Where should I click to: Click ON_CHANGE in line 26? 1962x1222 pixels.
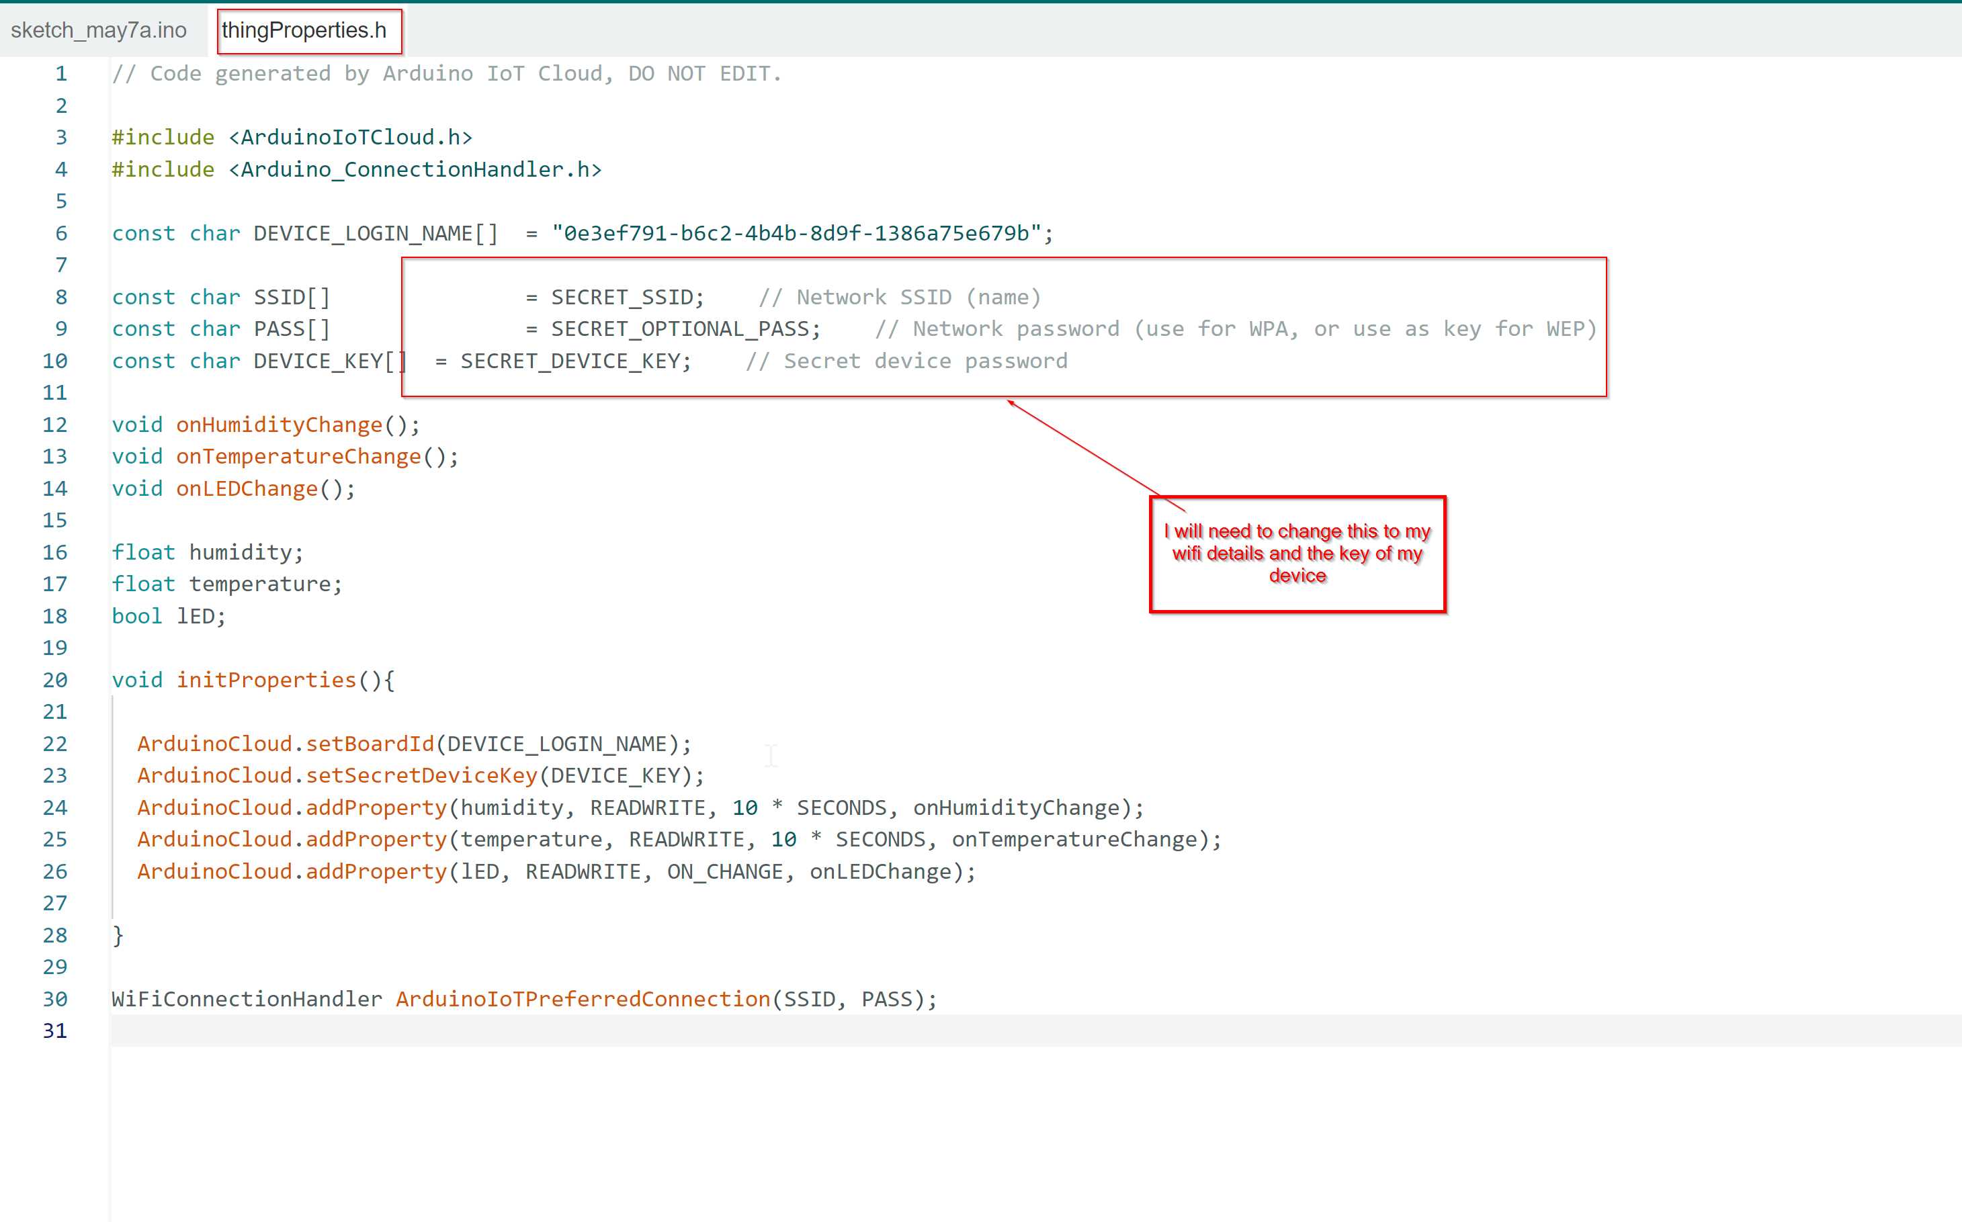coord(725,872)
